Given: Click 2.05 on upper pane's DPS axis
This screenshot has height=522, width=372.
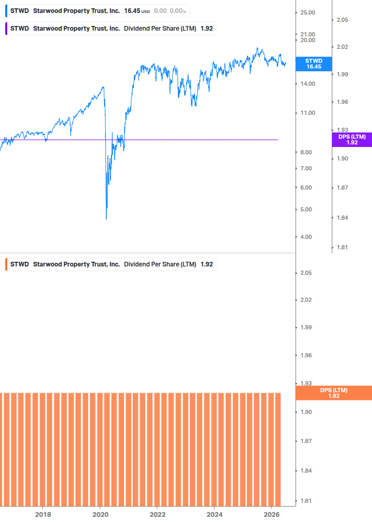Looking at the screenshot, I should point(342,20).
